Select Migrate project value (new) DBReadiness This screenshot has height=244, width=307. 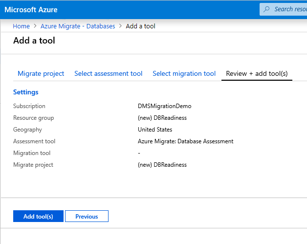pyautogui.click(x=162, y=165)
